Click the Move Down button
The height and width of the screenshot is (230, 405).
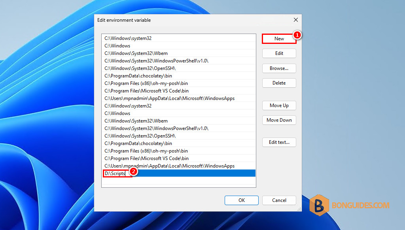click(279, 120)
